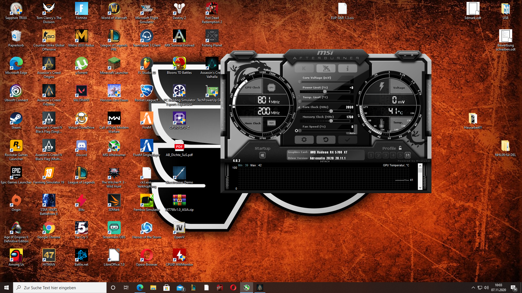522x293 pixels.
Task: Open Windows Start menu
Action: (x=7, y=288)
